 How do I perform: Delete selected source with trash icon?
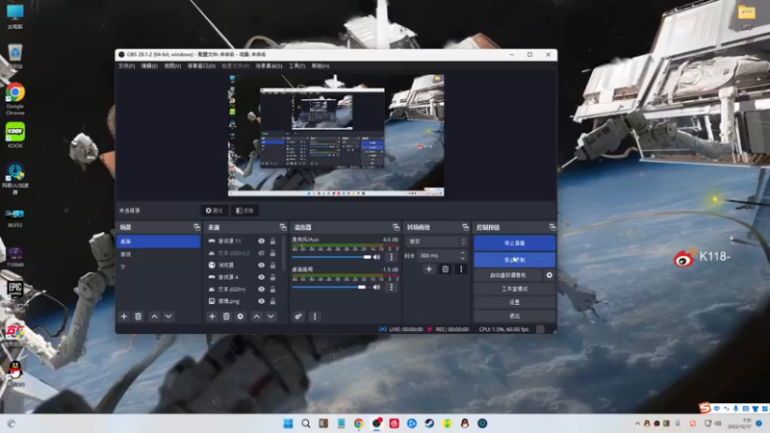[226, 317]
